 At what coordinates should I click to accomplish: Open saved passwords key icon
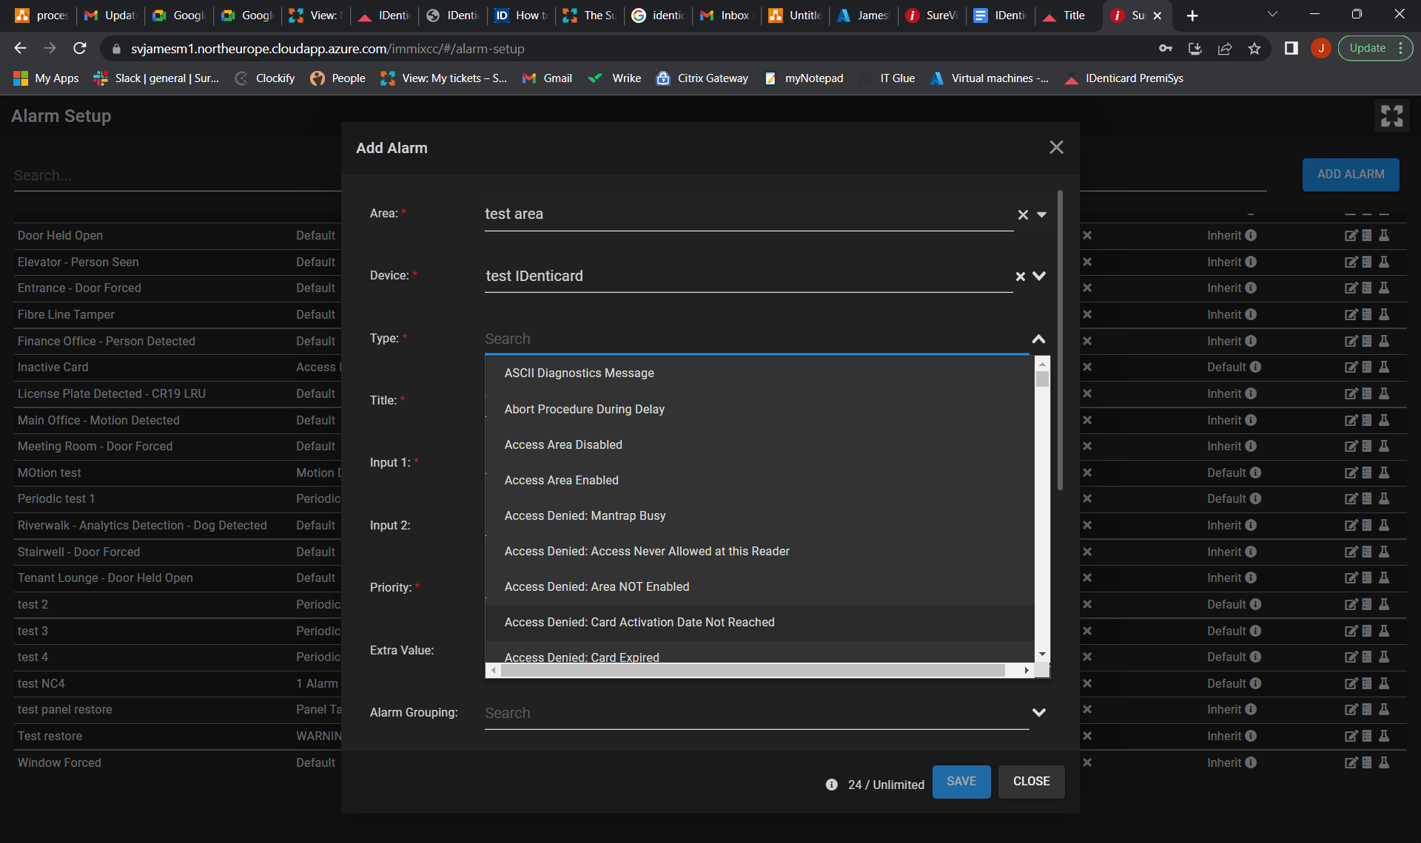pos(1165,49)
